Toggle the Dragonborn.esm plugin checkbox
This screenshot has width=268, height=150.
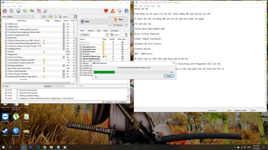[x=81, y=49]
